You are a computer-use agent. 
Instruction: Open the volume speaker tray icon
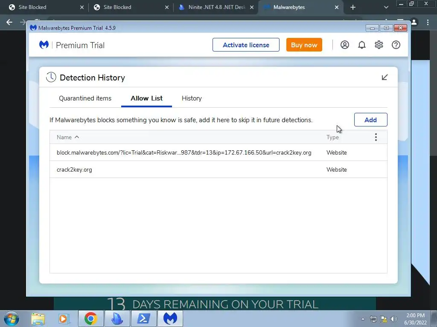(x=394, y=319)
